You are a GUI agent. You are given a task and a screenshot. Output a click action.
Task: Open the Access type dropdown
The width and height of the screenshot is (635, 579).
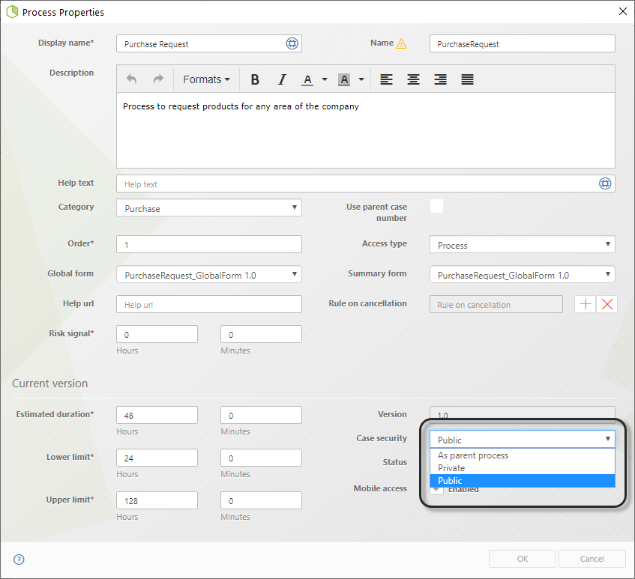point(522,244)
